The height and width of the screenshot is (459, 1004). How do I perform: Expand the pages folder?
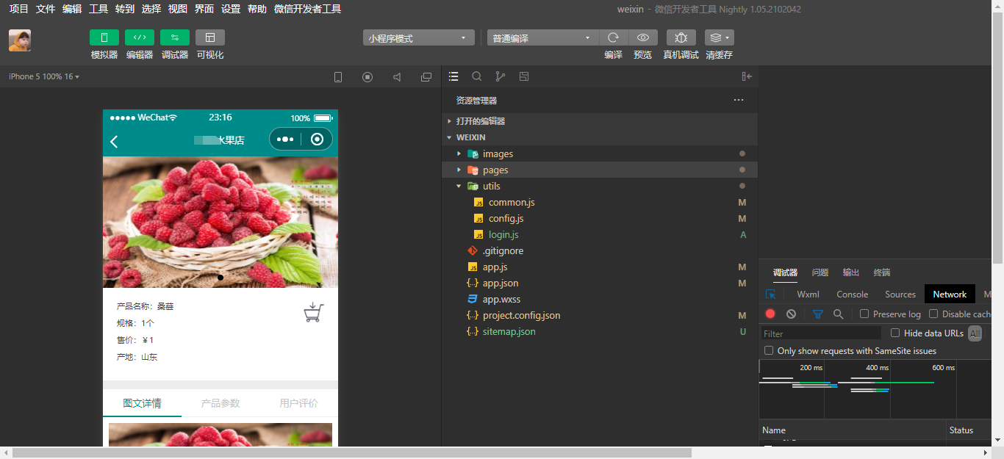[x=495, y=170]
